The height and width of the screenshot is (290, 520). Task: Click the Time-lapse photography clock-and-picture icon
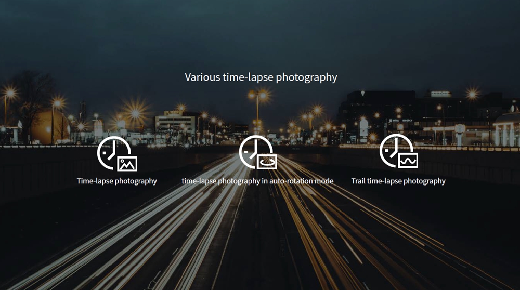click(117, 153)
